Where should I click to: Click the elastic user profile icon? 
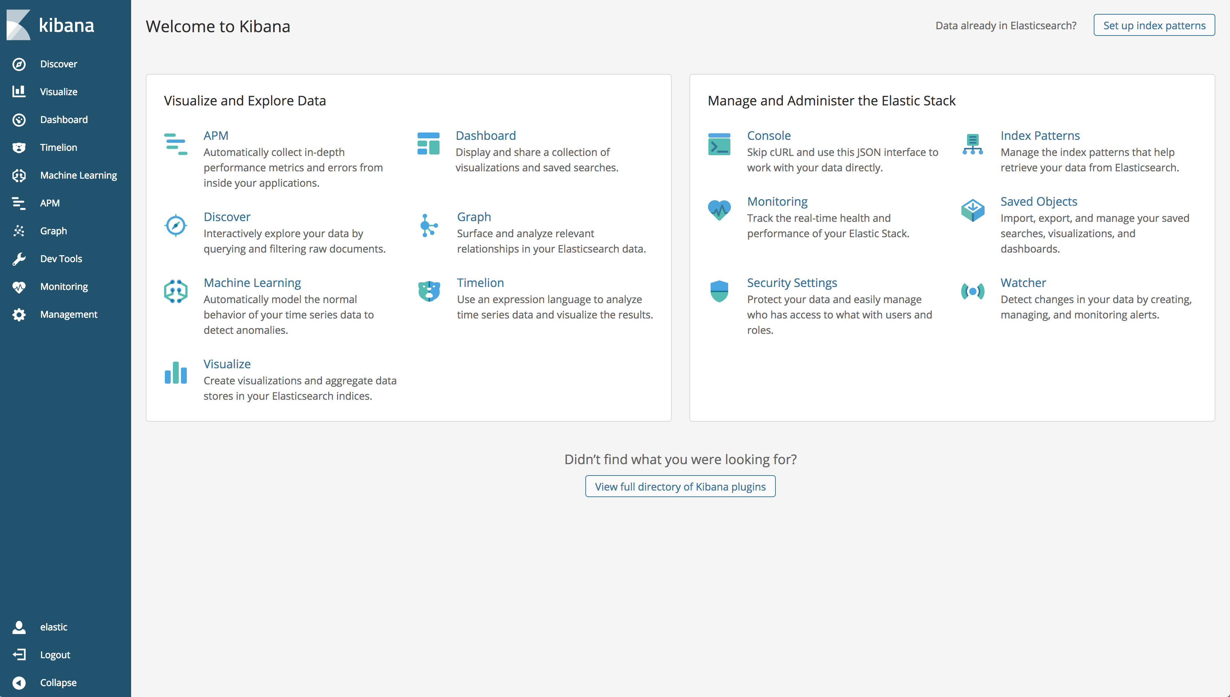[x=19, y=627]
